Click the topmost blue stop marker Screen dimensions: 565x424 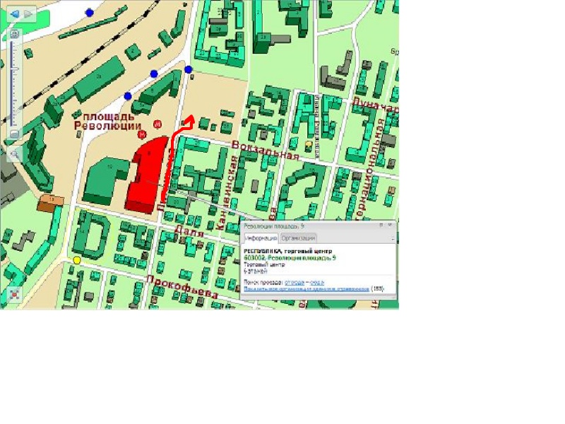(x=89, y=12)
